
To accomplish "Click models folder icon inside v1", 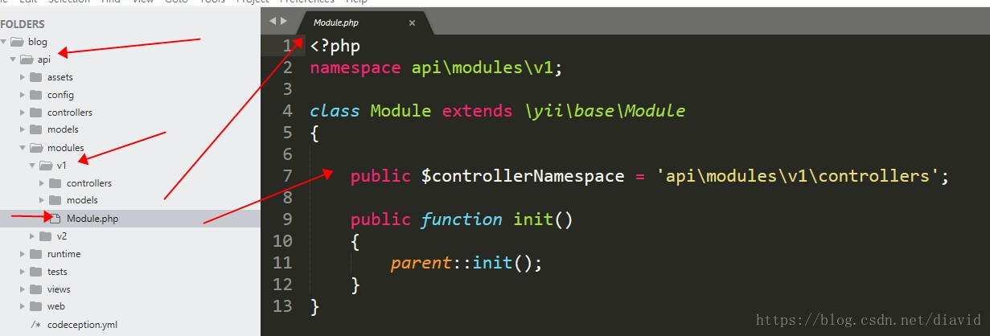I will (55, 200).
